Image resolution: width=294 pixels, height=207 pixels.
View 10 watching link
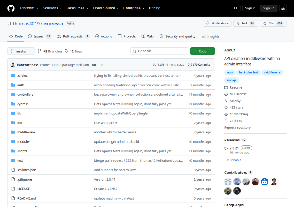tap(236, 114)
